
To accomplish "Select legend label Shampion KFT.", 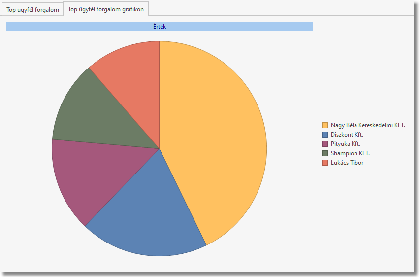I will [x=350, y=153].
